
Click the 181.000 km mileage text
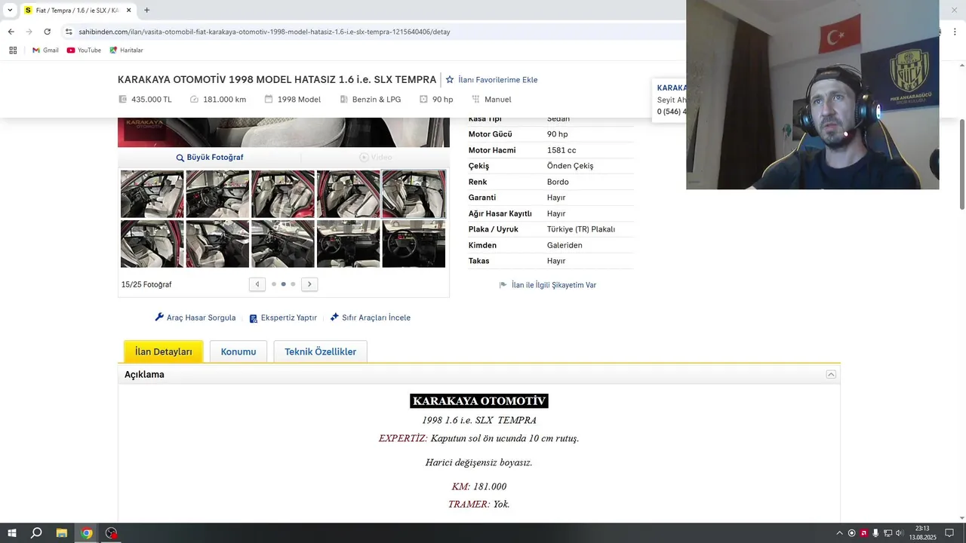[x=224, y=100]
